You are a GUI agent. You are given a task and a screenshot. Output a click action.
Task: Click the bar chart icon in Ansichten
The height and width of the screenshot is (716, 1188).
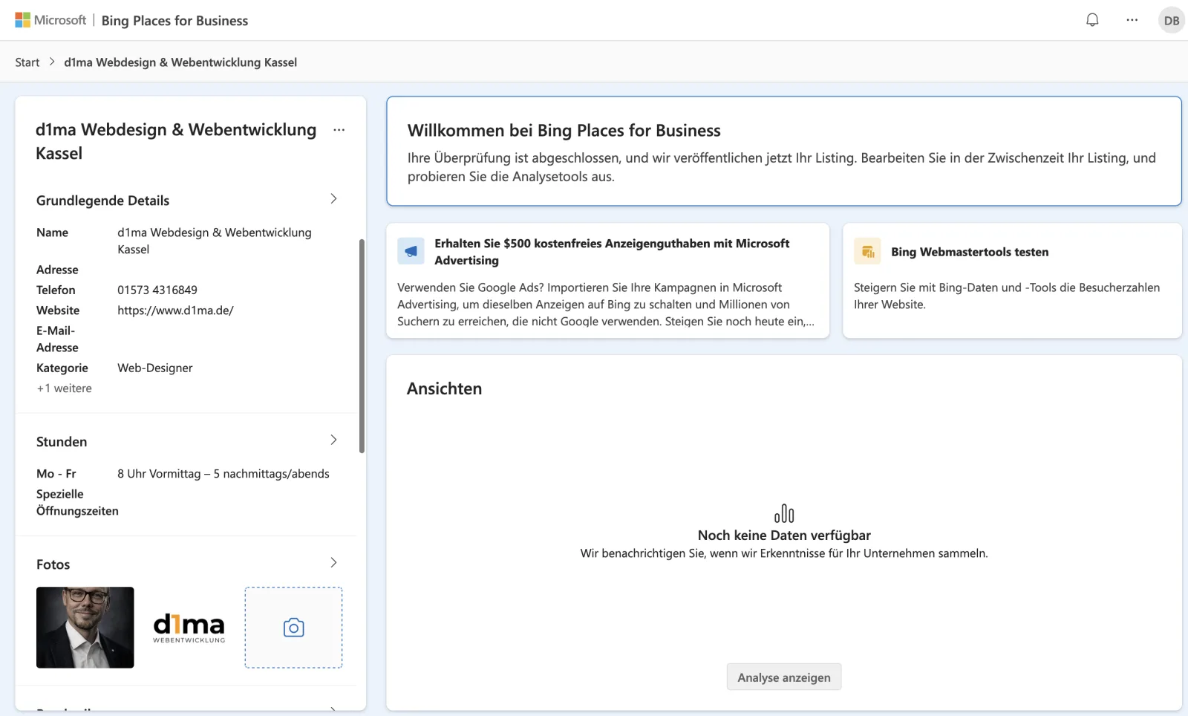click(x=784, y=513)
